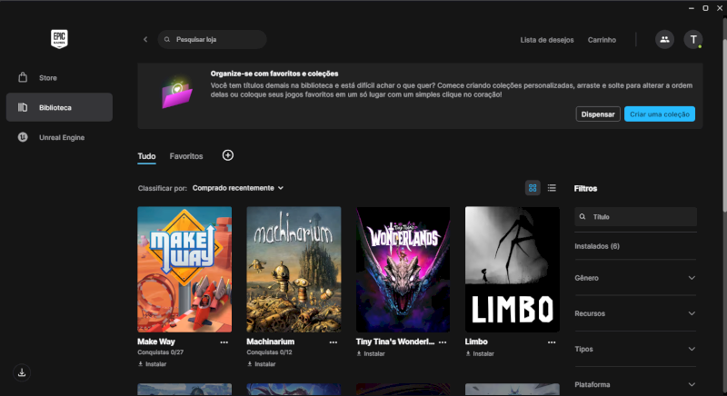Open the Make Way cover thumbnail
The height and width of the screenshot is (396, 727).
pos(184,269)
